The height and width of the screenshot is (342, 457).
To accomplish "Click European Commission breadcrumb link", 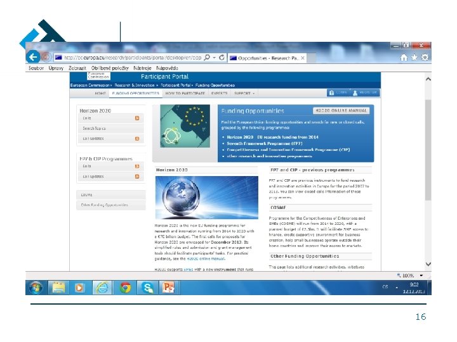I will [89, 85].
